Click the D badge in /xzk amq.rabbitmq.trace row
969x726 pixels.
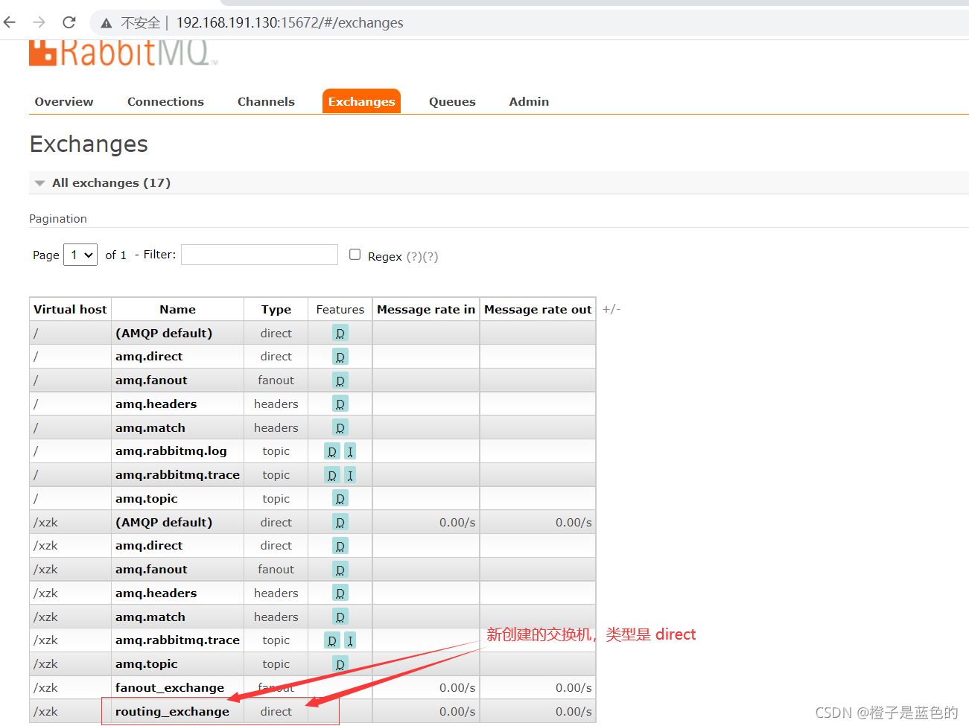(332, 640)
